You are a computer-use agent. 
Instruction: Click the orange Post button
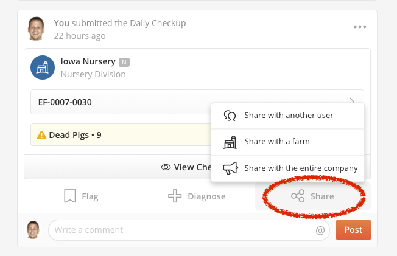353,230
